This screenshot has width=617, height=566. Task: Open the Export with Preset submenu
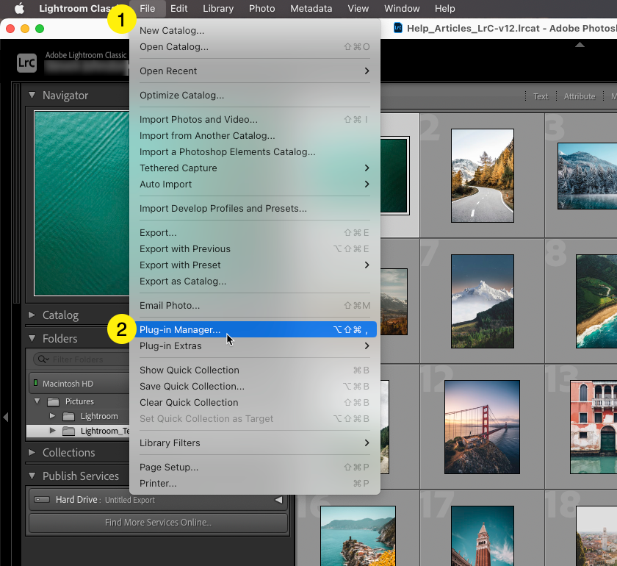pyautogui.click(x=255, y=265)
